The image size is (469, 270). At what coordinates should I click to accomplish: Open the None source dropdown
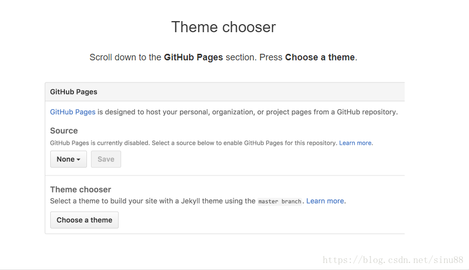click(68, 159)
